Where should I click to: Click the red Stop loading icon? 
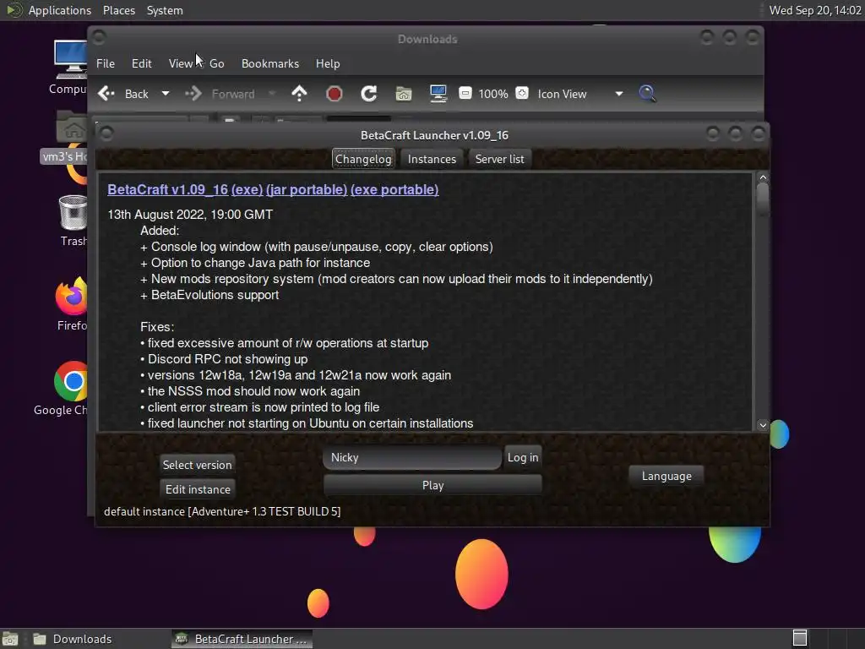pos(334,94)
